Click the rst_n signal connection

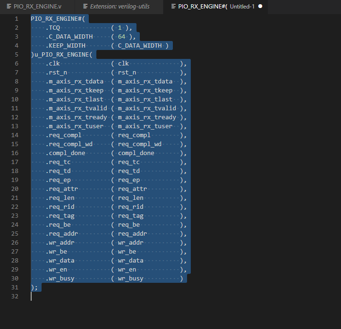point(127,73)
